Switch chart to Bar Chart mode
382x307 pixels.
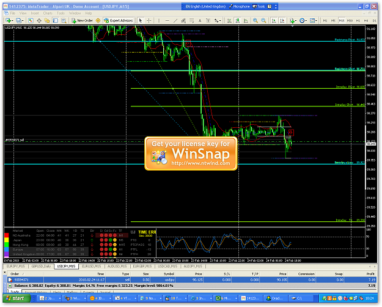tap(229, 21)
